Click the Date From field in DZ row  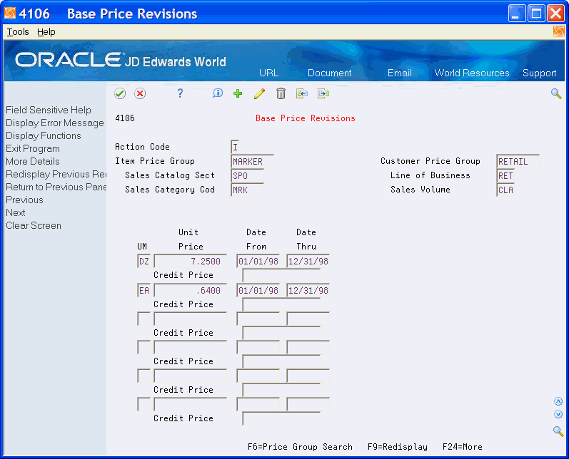coord(258,261)
